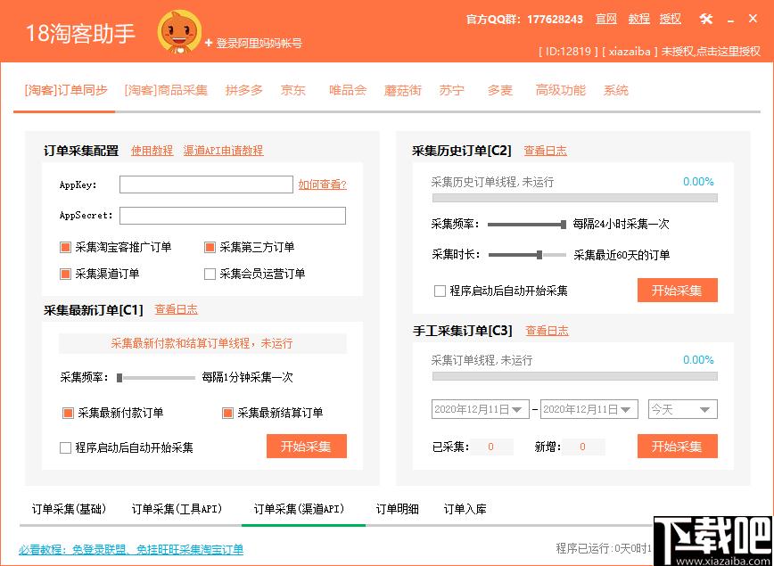Viewport: 774px width, 566px height.
Task: Open 必看教程 link at bottom
Action: click(131, 549)
